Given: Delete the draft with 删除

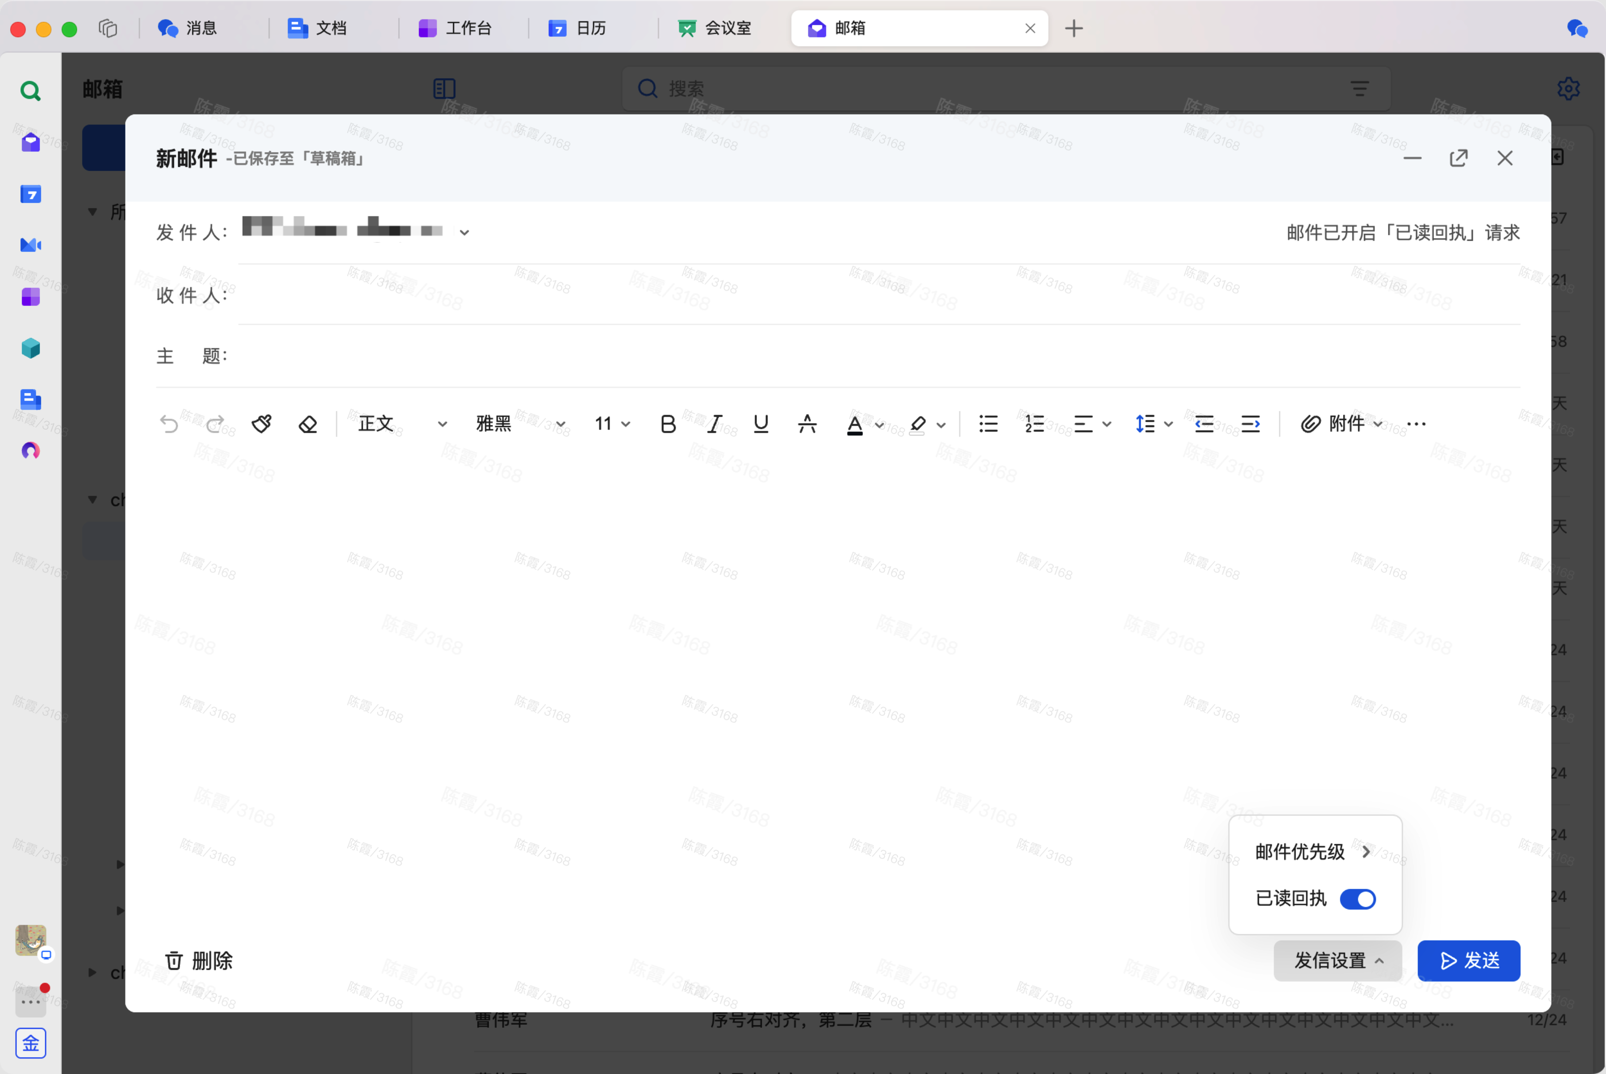Looking at the screenshot, I should click(199, 960).
